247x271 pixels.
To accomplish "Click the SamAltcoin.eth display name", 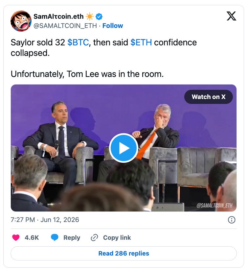I will coord(58,16).
